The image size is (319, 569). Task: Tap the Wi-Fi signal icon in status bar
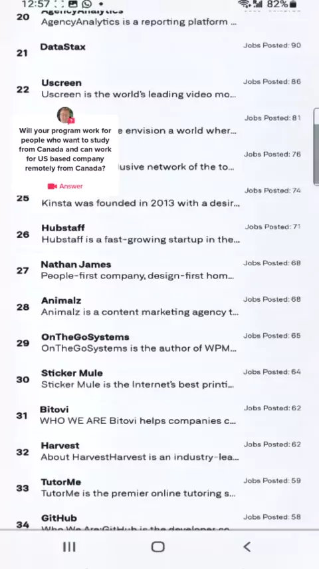click(x=245, y=4)
